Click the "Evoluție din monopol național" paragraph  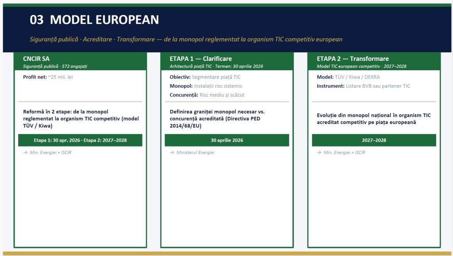point(373,118)
